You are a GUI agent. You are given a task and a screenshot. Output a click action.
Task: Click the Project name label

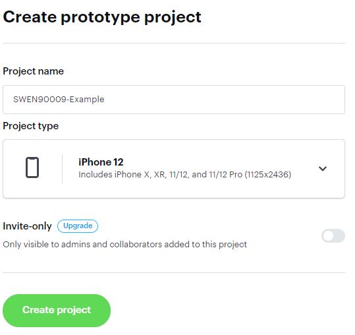[x=34, y=71]
